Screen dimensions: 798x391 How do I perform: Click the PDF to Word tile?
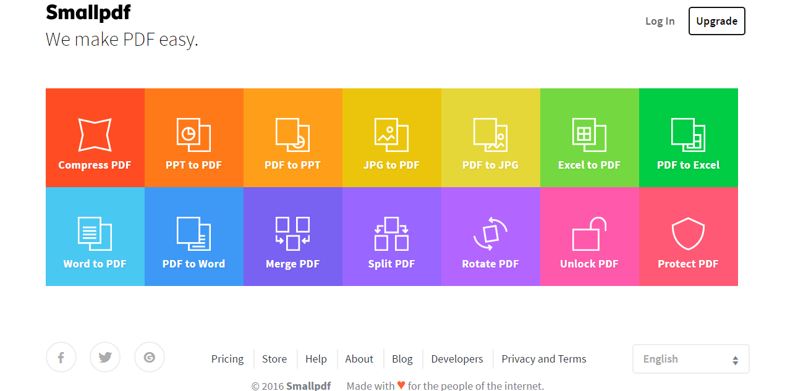[x=194, y=237]
